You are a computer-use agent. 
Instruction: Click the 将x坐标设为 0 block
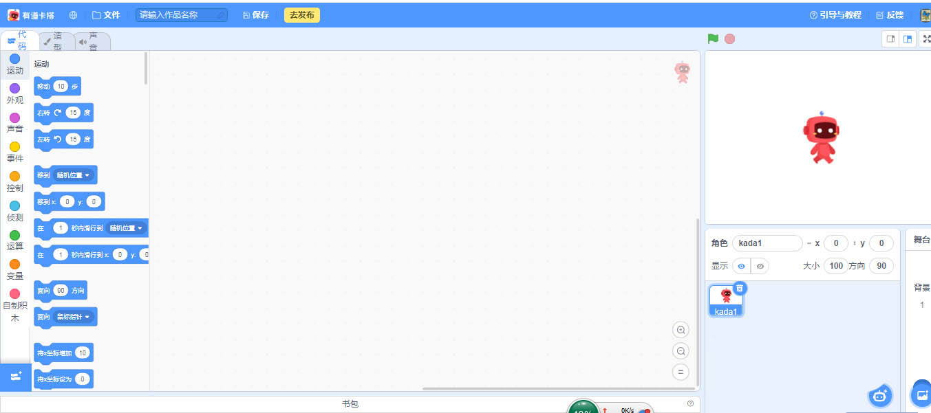63,379
